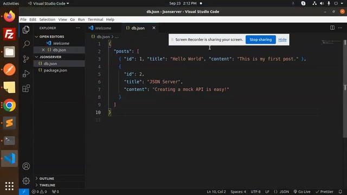Launch Google Chrome from the dock
This screenshot has width=347, height=195.
click(9, 105)
